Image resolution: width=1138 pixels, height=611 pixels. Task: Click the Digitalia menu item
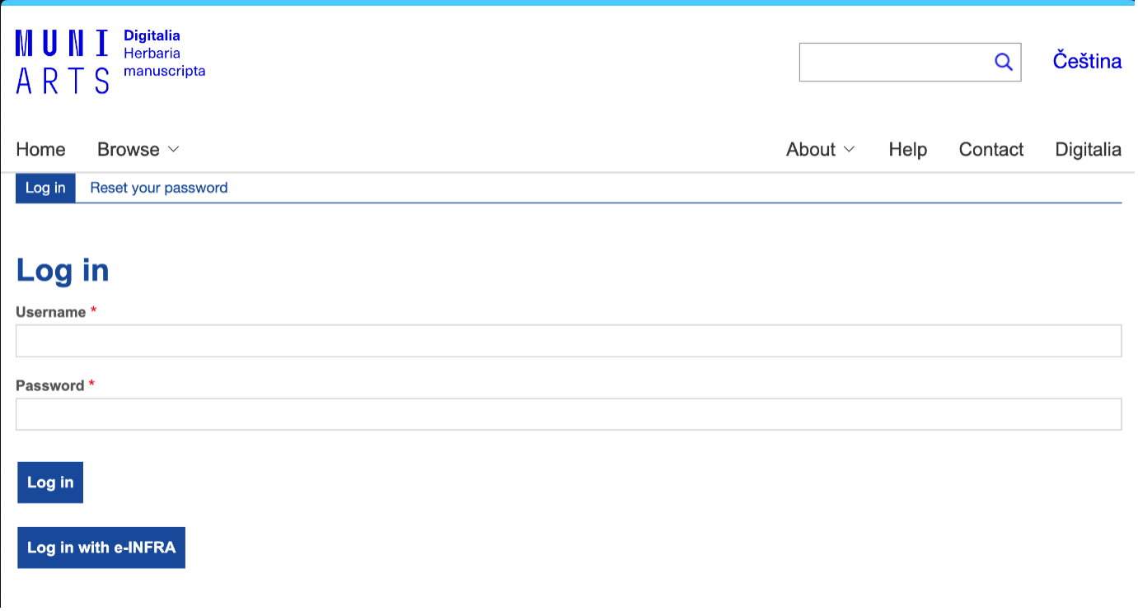coord(1088,149)
